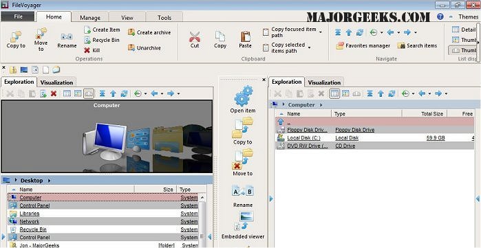This screenshot has width=481, height=248.
Task: Open the Favorites manager
Action: (363, 45)
